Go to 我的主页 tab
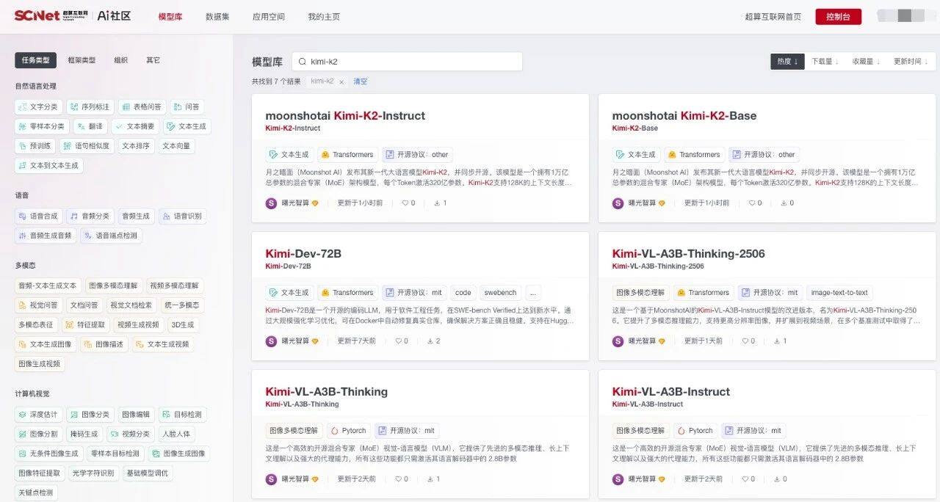 (324, 16)
